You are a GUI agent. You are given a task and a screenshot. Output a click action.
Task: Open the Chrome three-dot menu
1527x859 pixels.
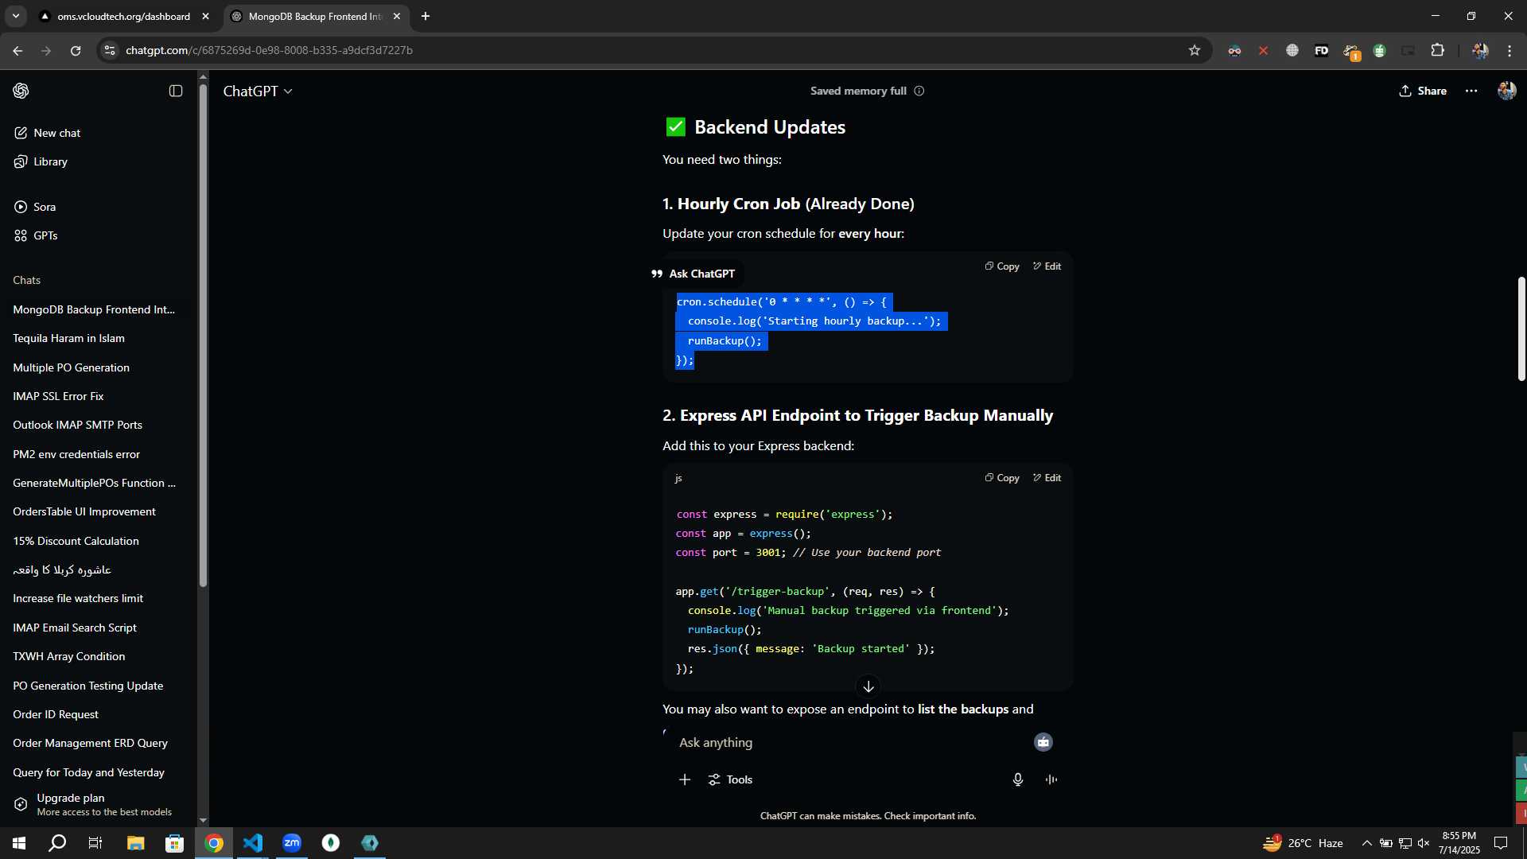pyautogui.click(x=1510, y=50)
